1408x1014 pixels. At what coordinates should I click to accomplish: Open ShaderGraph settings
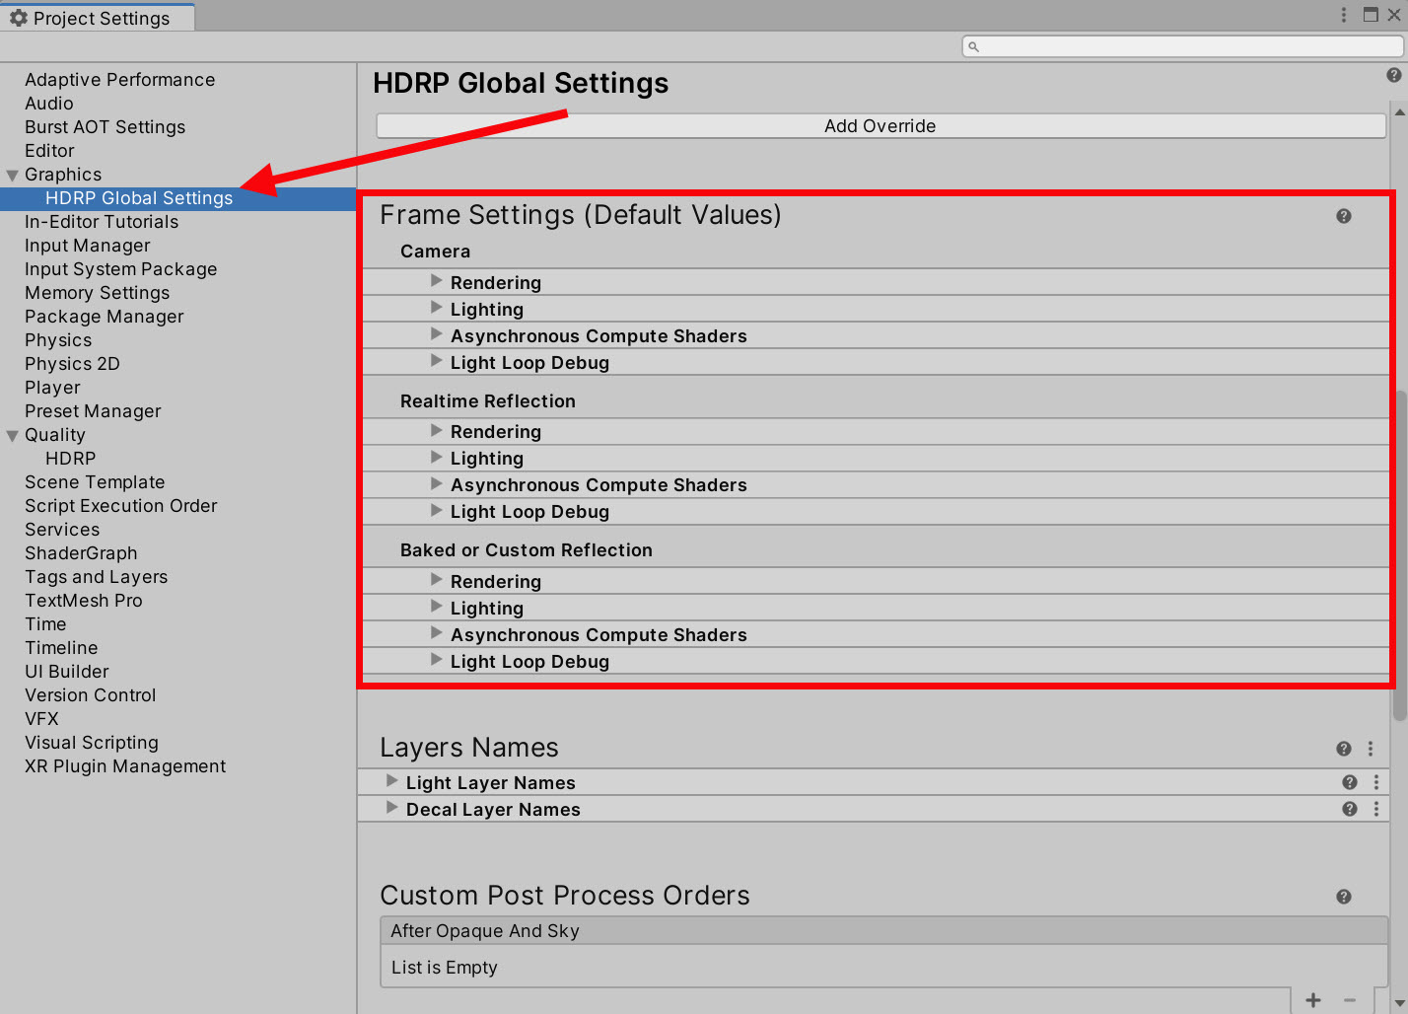click(x=81, y=553)
